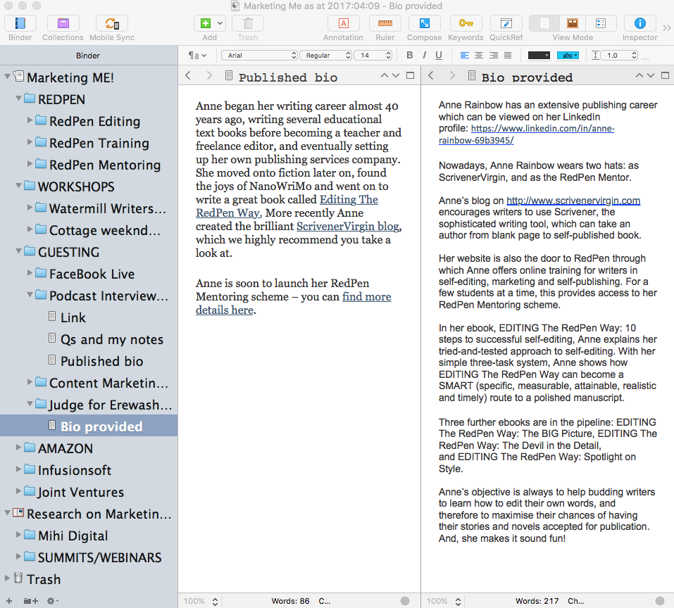Open the gear action menu in binder footer
The height and width of the screenshot is (608, 674).
pos(52,601)
